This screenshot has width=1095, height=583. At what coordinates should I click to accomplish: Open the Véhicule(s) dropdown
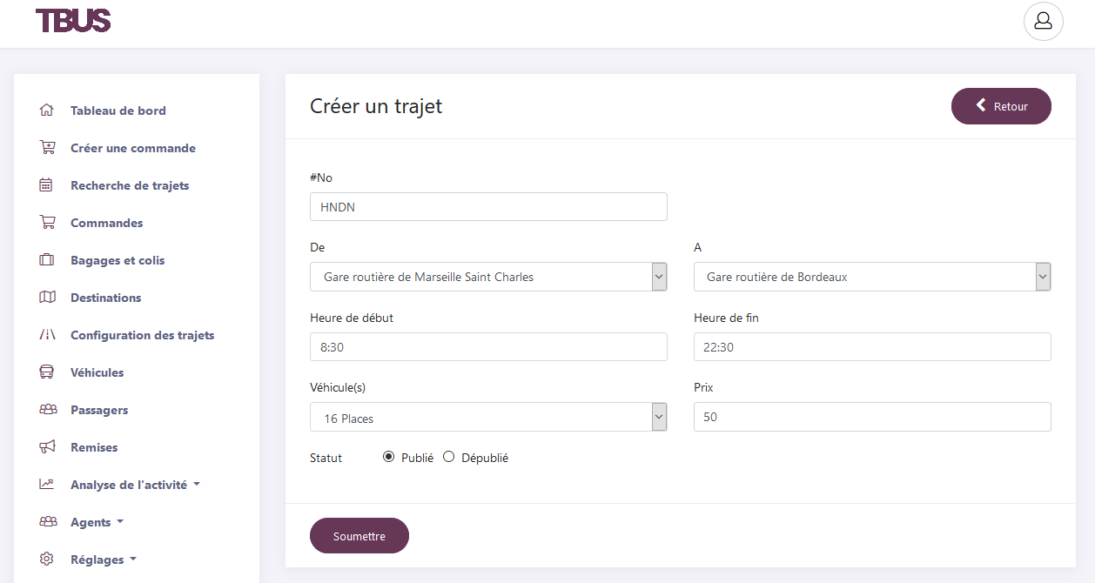click(x=488, y=418)
